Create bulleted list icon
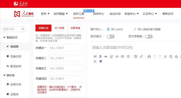The width and height of the screenshot is (181, 98). (123, 56)
